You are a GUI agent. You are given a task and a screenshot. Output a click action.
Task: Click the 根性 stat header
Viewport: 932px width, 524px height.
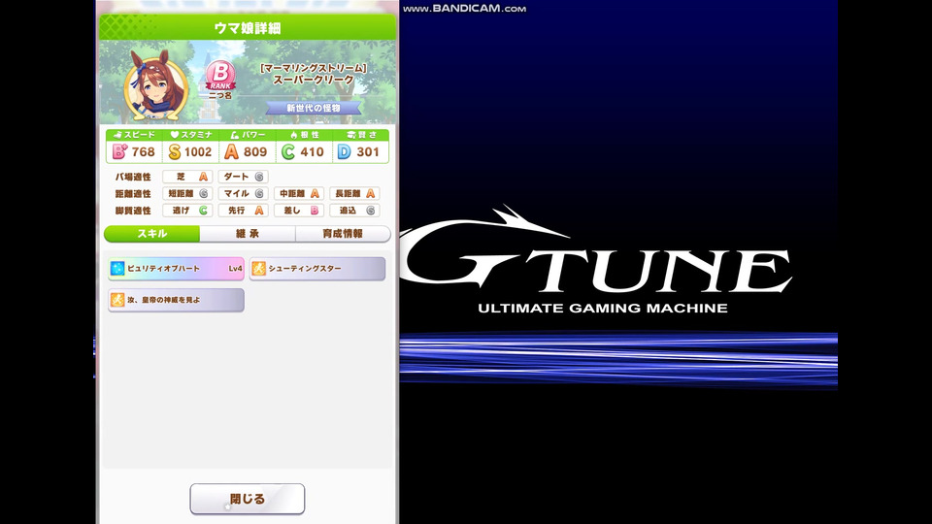(x=304, y=135)
